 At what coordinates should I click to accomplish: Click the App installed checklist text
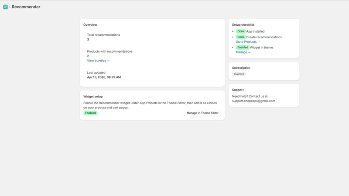(255, 31)
